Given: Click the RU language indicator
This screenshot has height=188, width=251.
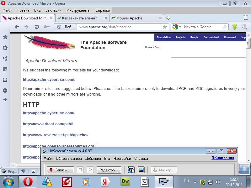Looking at the screenshot, I should 186,181.
